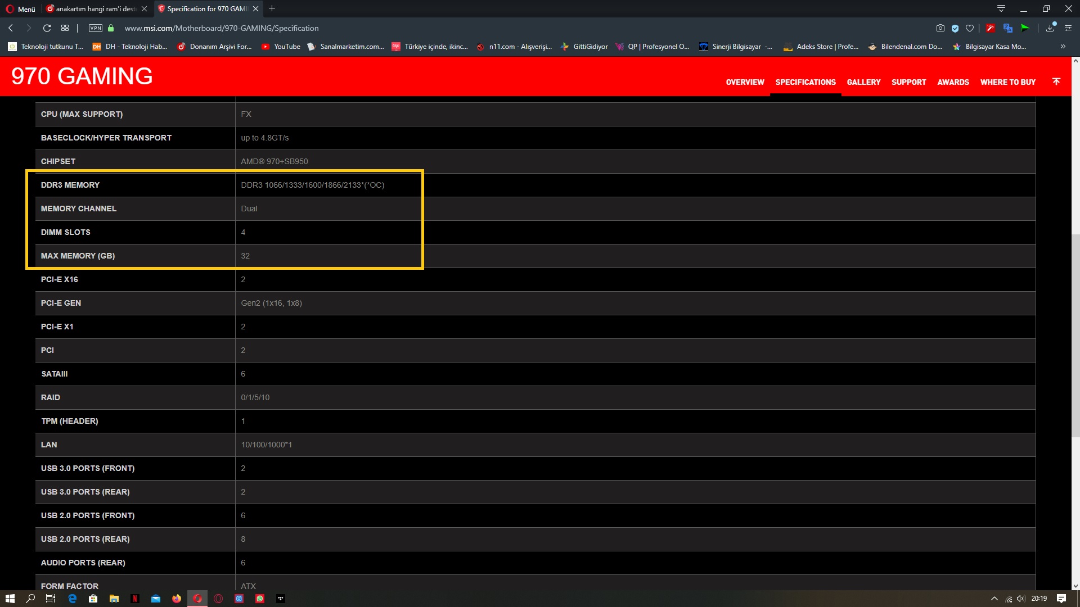Viewport: 1080px width, 607px height.
Task: Open Mail app from taskbar
Action: pos(156,599)
